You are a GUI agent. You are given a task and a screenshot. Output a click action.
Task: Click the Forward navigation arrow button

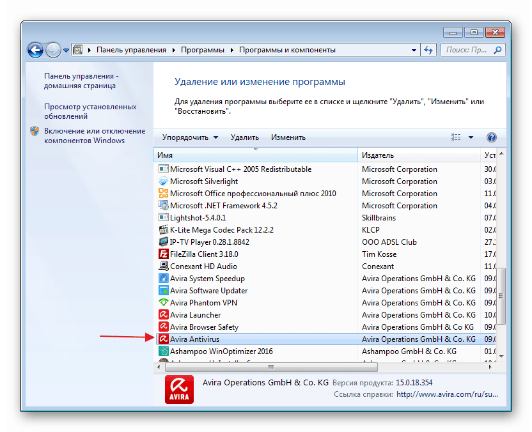(53, 50)
